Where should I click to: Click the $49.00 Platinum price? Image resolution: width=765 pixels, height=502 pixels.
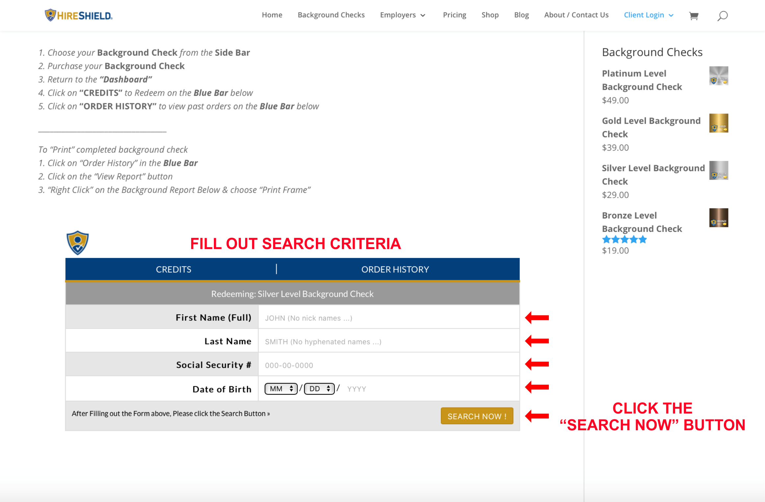615,100
